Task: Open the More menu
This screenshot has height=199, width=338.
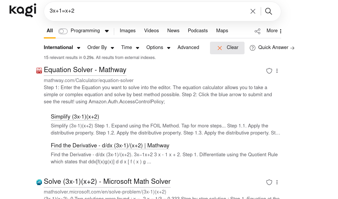Action: pos(274,31)
